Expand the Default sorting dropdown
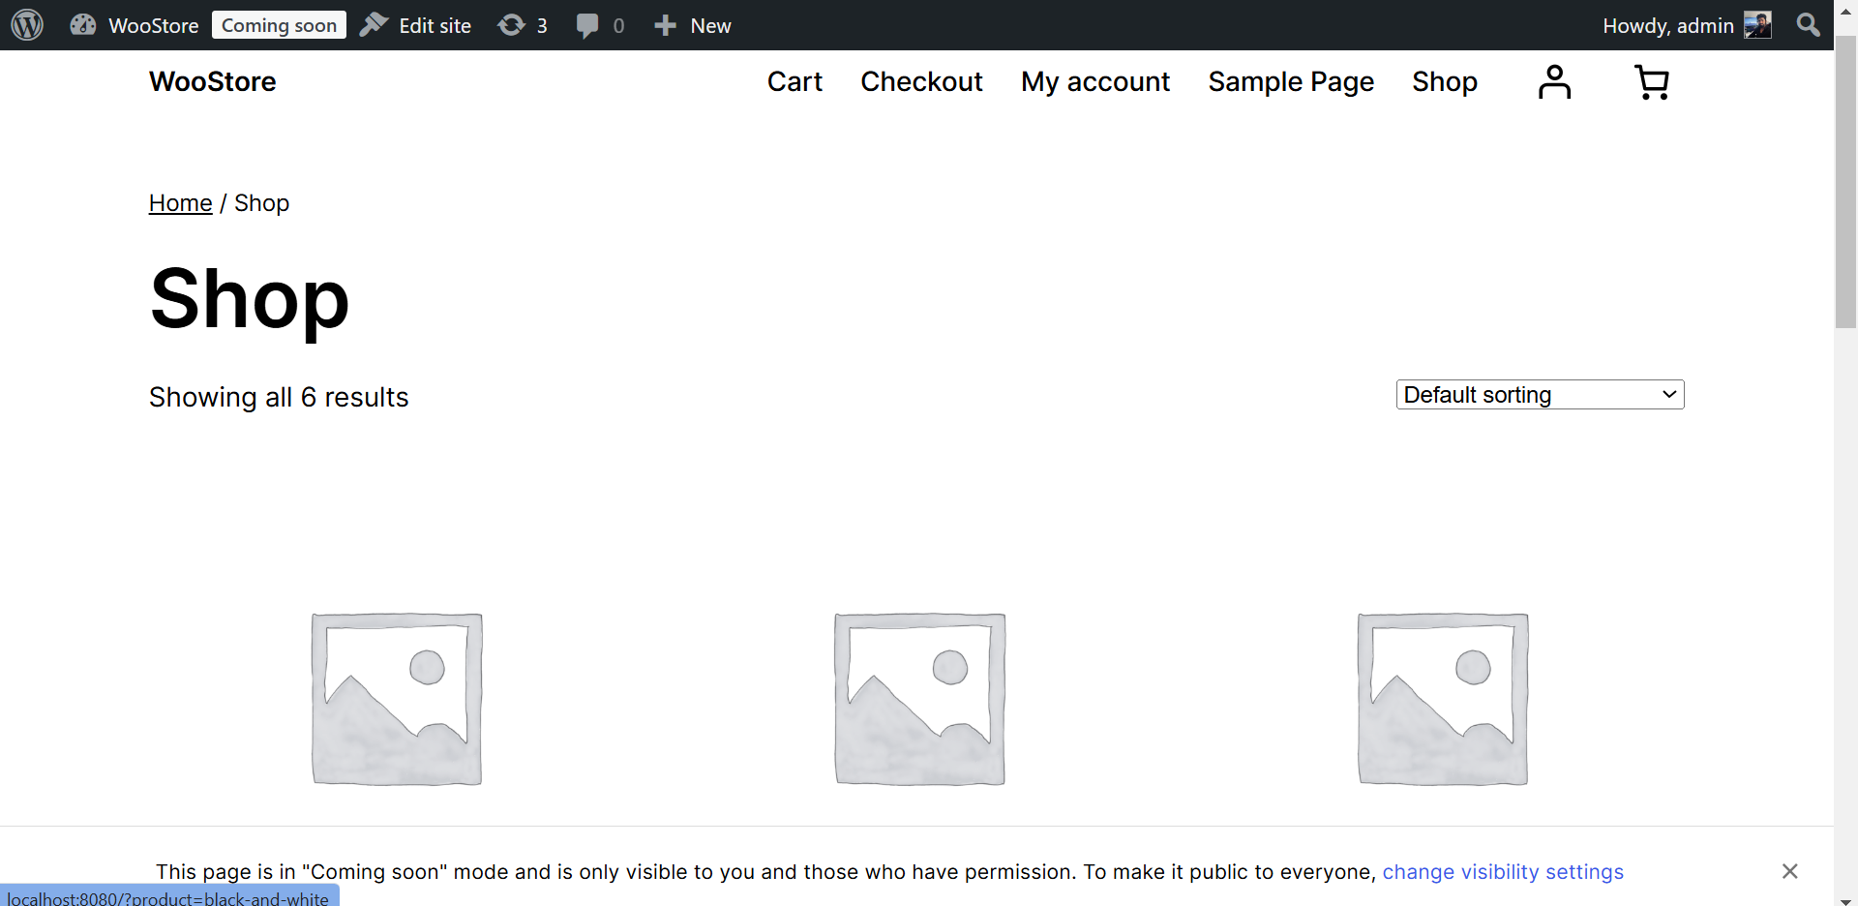This screenshot has width=1858, height=906. pos(1540,395)
